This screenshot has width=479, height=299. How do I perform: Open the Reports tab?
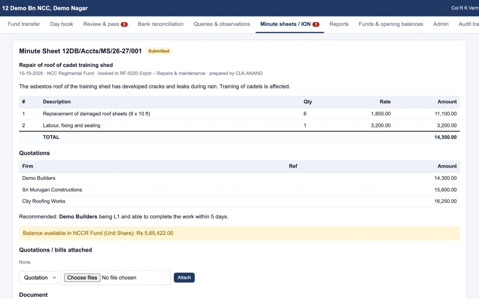[339, 24]
